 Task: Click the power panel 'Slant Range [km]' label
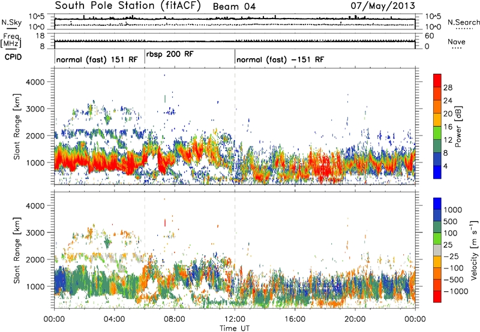click(17, 126)
